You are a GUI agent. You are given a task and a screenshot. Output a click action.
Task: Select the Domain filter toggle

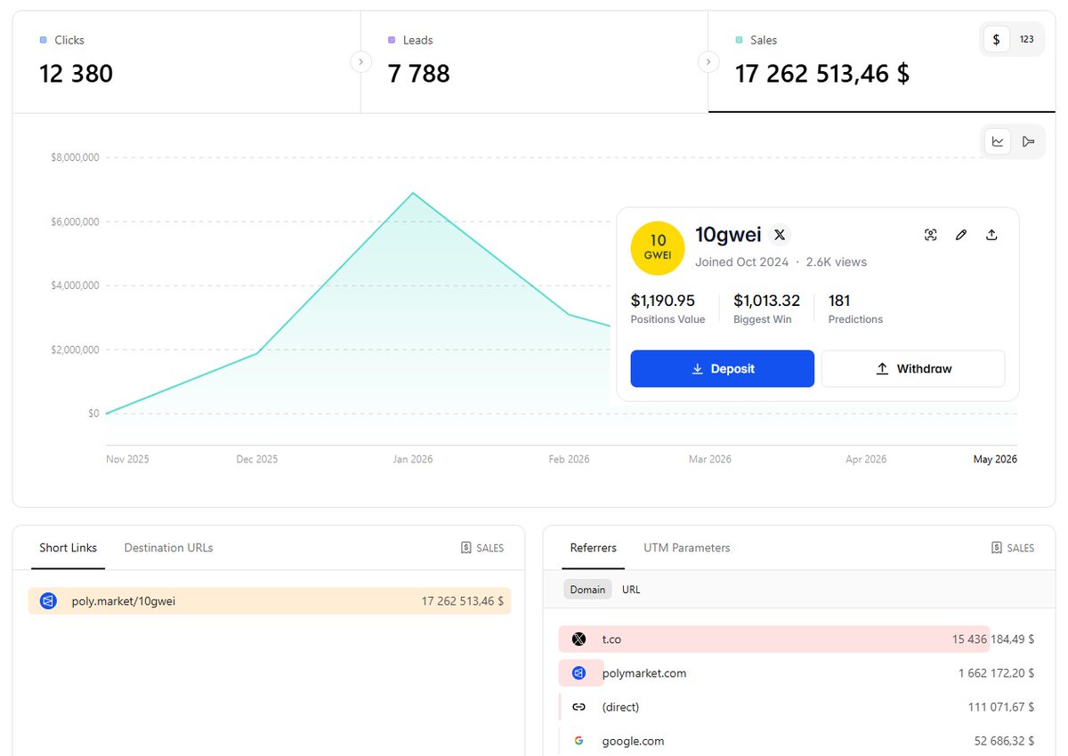coord(587,590)
